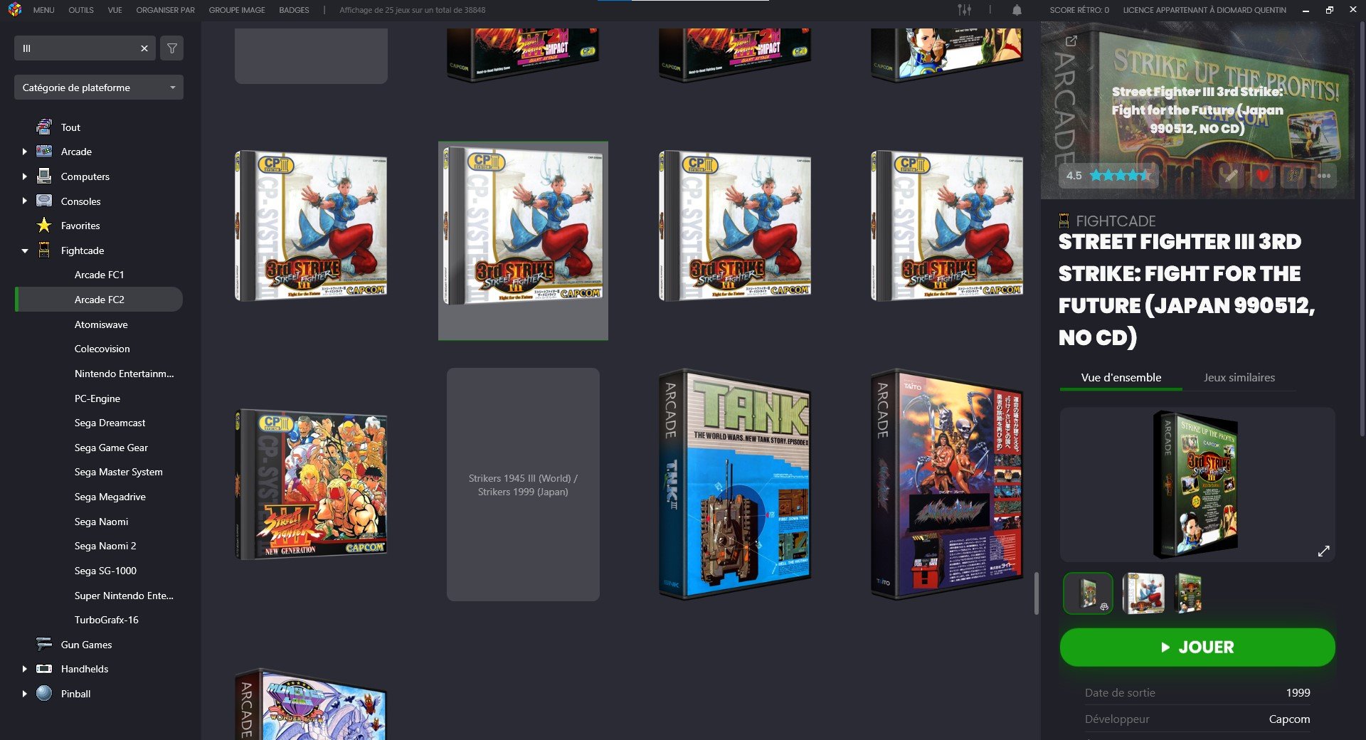Select the Taito barbarian arcade game box
The width and height of the screenshot is (1366, 740).
pos(947,485)
